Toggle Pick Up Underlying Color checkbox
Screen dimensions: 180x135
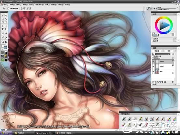(x=153, y=58)
